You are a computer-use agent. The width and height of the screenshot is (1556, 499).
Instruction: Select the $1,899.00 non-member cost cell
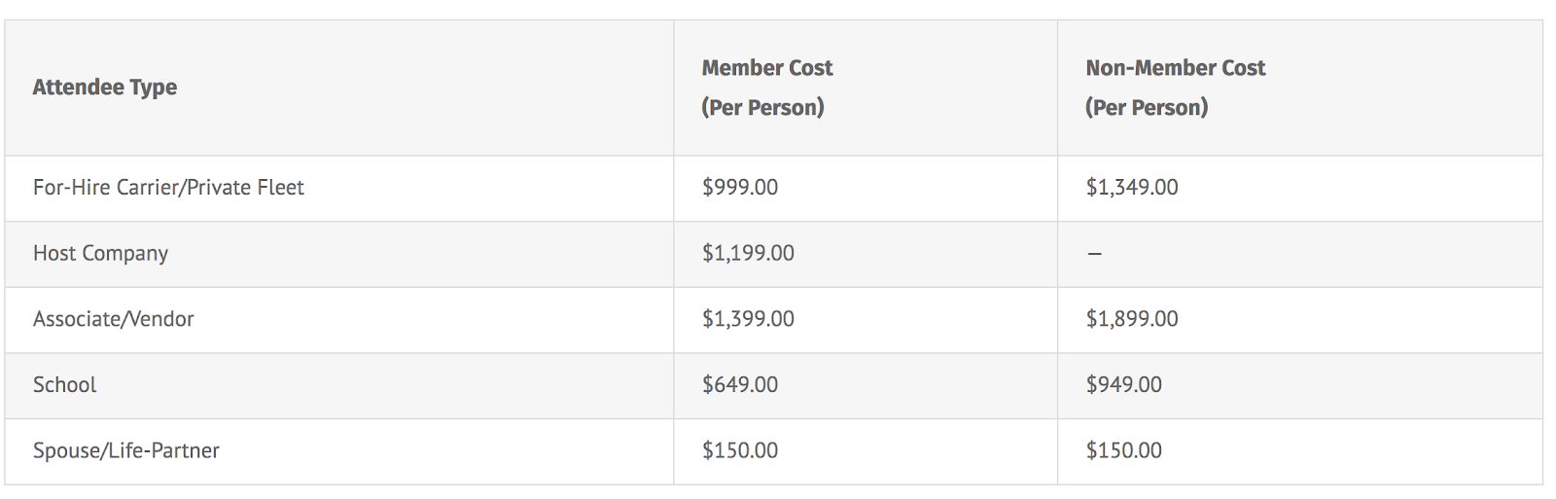pos(1131,319)
